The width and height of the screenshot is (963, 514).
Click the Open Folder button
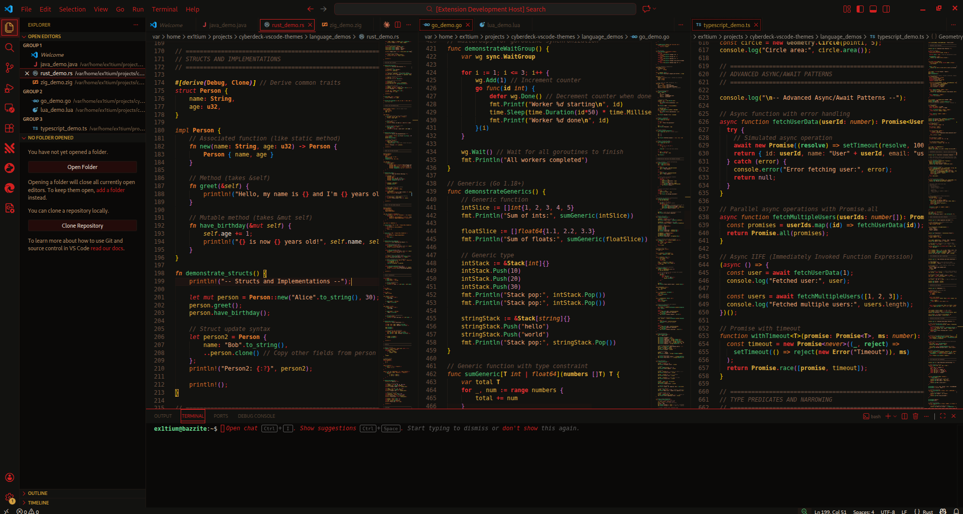[82, 166]
